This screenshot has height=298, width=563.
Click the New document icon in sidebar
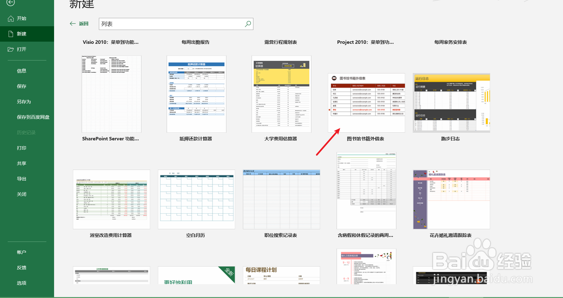[x=11, y=34]
